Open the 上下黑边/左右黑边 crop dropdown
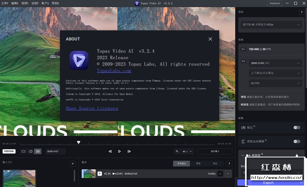The height and width of the screenshot is (187, 307). pos(275,73)
